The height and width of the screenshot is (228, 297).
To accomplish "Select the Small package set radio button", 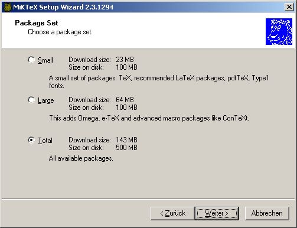I will click(x=31, y=60).
